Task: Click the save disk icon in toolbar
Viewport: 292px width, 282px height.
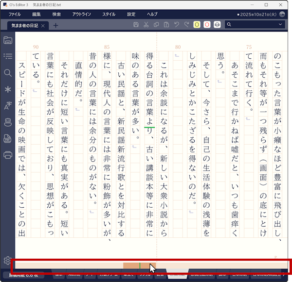Action: (x=136, y=25)
